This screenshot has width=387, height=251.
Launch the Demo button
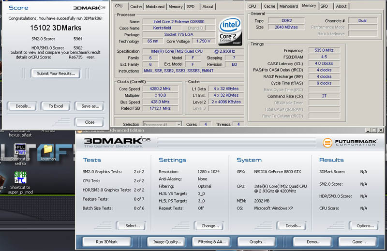tap(313, 242)
